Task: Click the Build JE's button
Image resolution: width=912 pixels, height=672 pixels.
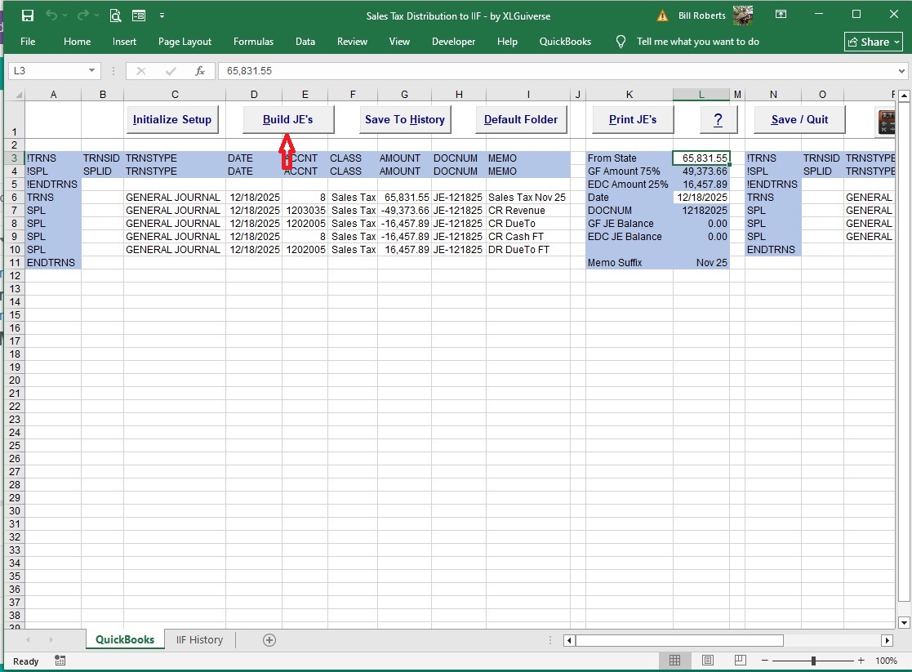Action: pos(288,120)
